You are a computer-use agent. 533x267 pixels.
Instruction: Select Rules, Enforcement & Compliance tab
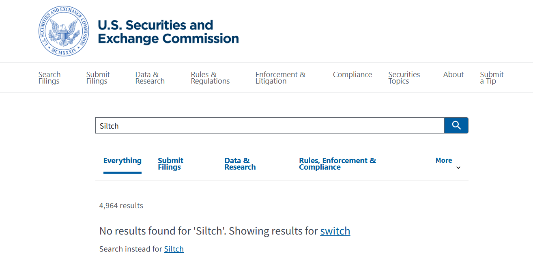[x=337, y=164]
